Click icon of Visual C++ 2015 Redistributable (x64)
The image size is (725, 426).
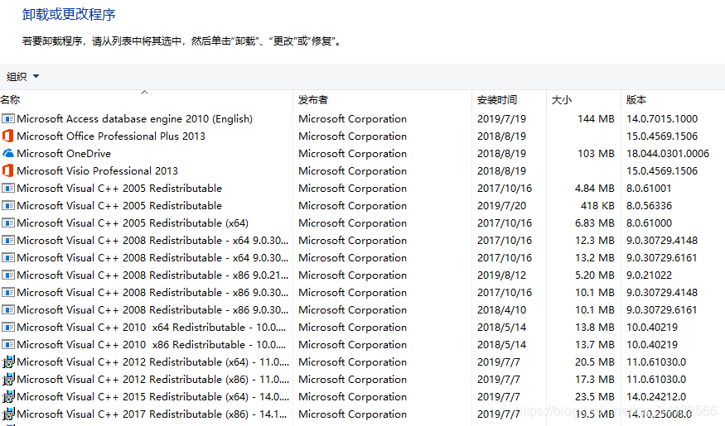(8, 396)
